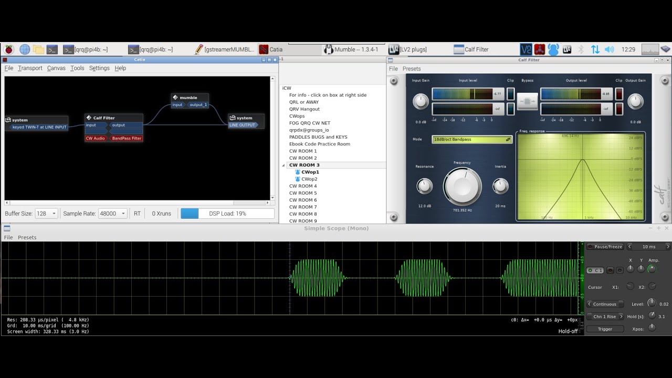Switch to Calf Filter taskbar entry

471,49
